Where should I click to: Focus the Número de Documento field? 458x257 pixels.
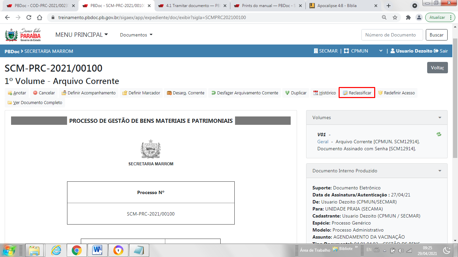tap(390, 35)
